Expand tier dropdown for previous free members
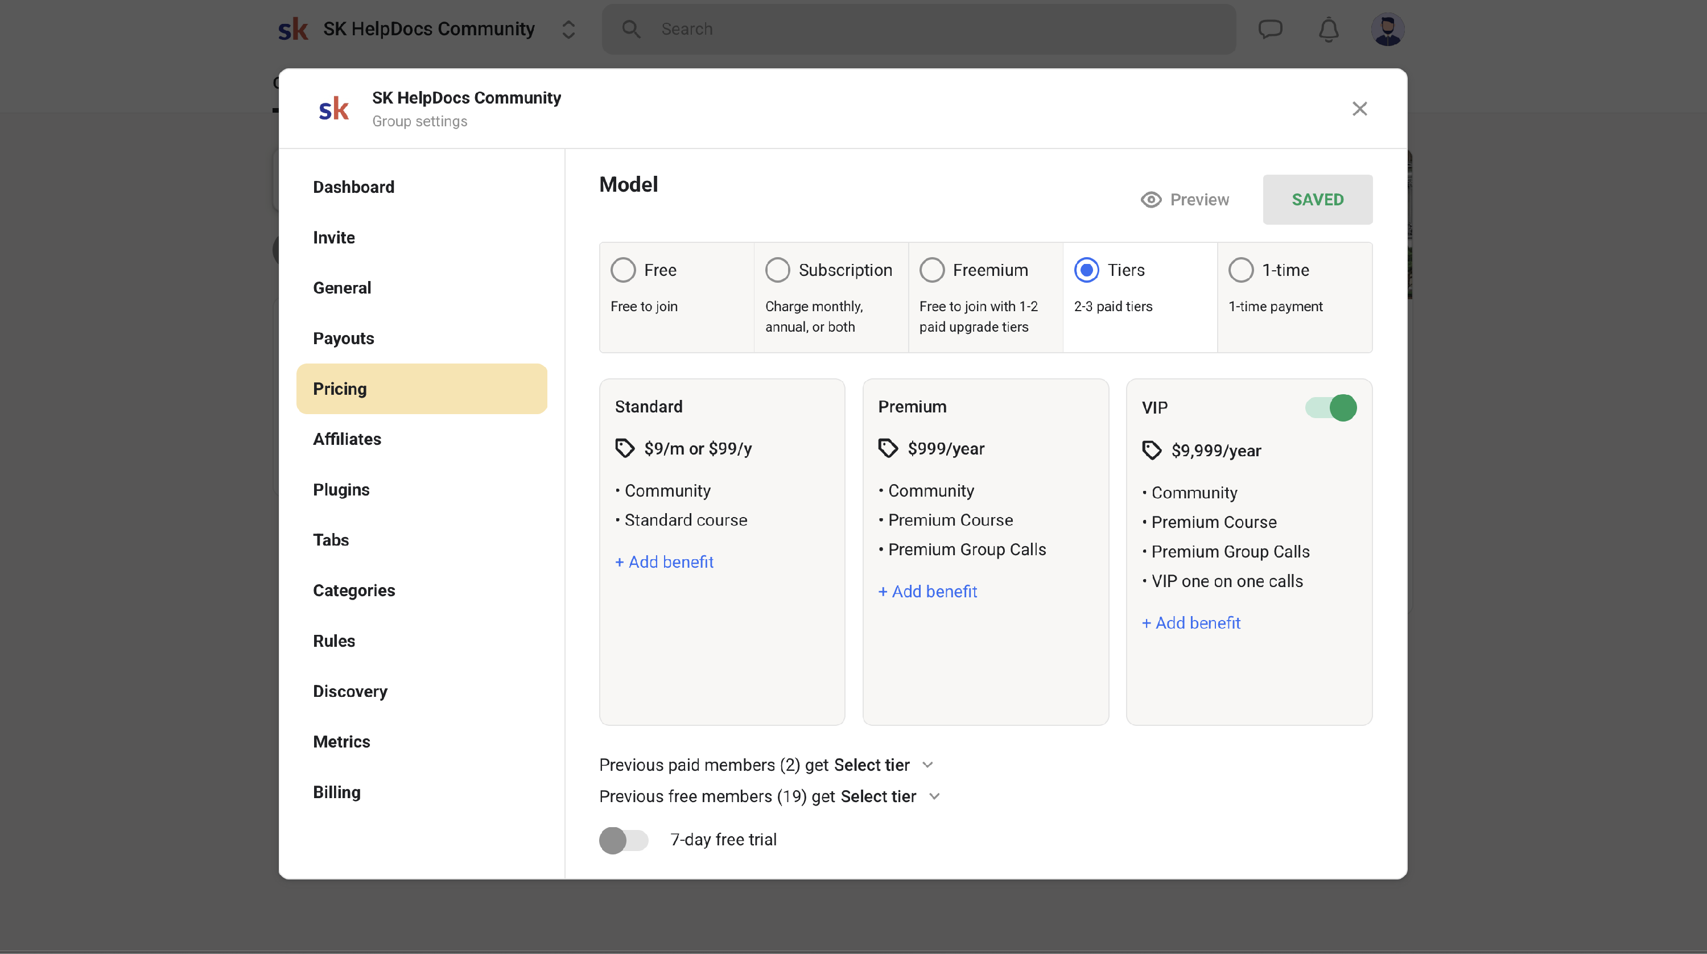Screen dimensions: 1707x954 (x=934, y=796)
